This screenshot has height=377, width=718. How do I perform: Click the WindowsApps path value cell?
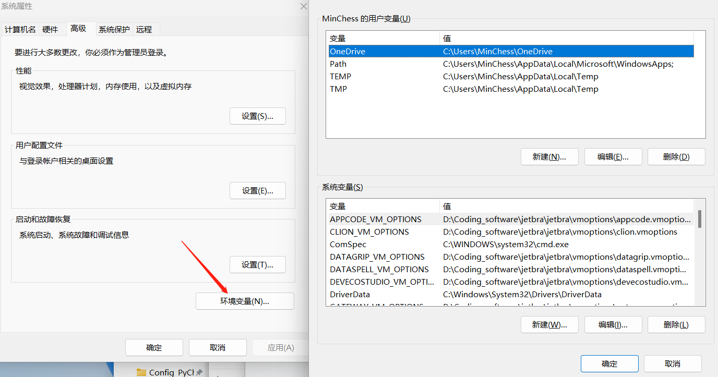pos(558,64)
